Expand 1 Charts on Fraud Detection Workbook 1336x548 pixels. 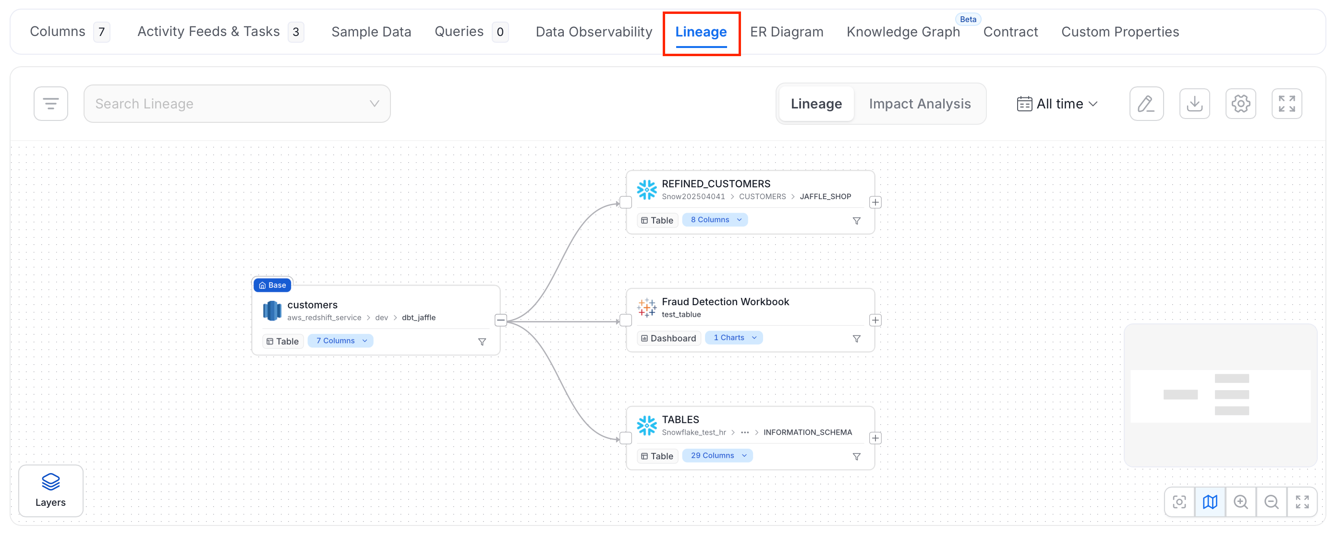click(x=734, y=337)
